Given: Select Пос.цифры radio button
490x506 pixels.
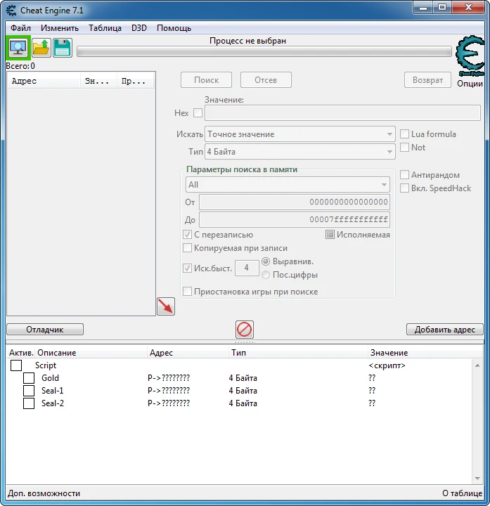Looking at the screenshot, I should [x=266, y=275].
